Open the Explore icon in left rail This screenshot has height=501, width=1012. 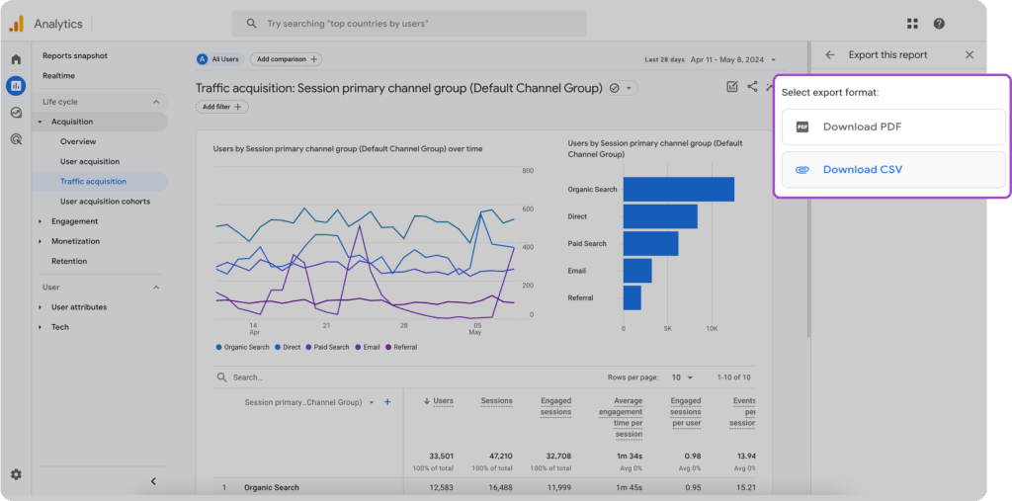16,113
